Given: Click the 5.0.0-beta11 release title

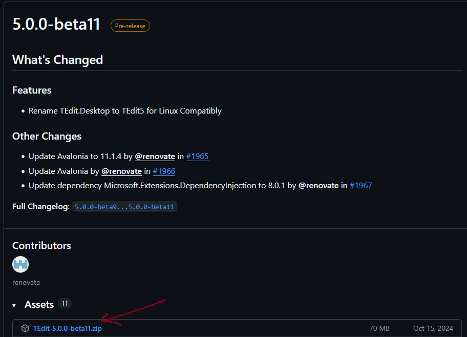Looking at the screenshot, I should [x=56, y=25].
